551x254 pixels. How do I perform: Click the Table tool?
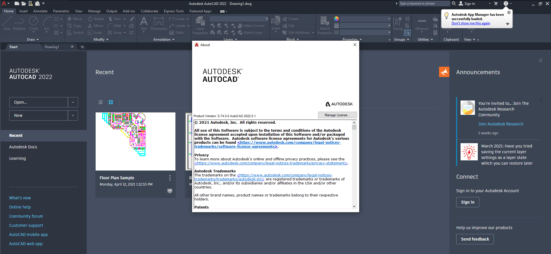[x=177, y=33]
